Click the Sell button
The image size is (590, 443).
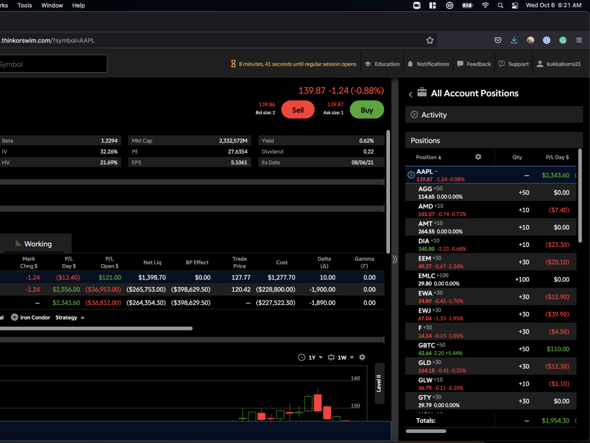tap(297, 110)
